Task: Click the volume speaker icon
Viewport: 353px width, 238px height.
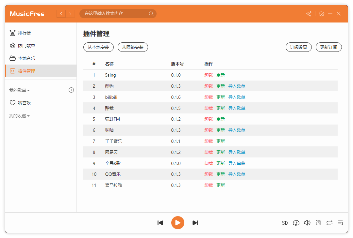Action: pyautogui.click(x=307, y=223)
